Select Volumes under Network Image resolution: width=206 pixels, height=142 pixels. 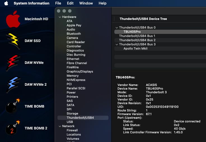(x=73, y=139)
